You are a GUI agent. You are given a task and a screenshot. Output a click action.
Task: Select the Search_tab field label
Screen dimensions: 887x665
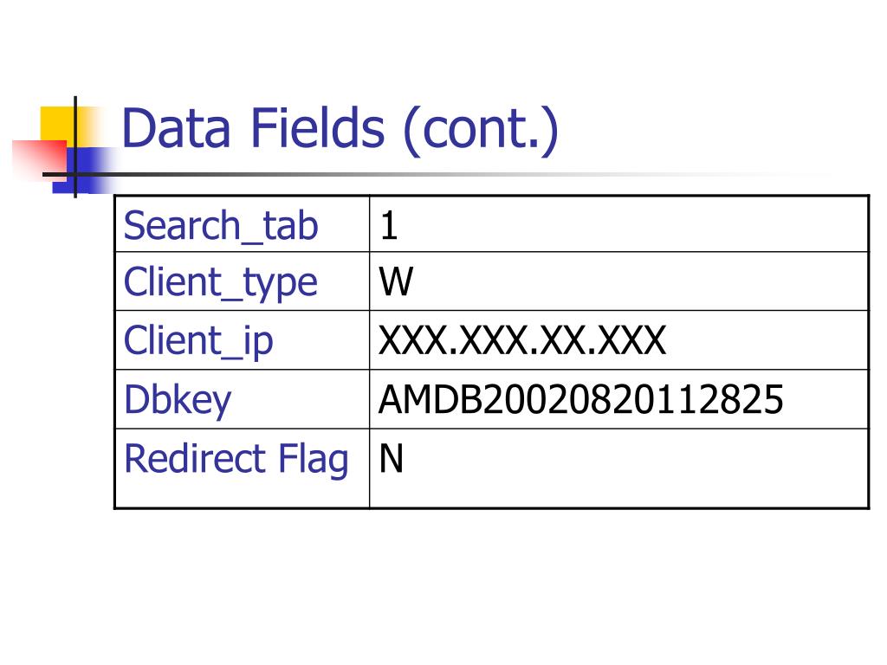[x=221, y=226]
